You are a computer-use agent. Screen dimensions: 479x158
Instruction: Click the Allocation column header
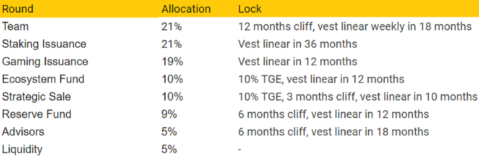coord(186,9)
